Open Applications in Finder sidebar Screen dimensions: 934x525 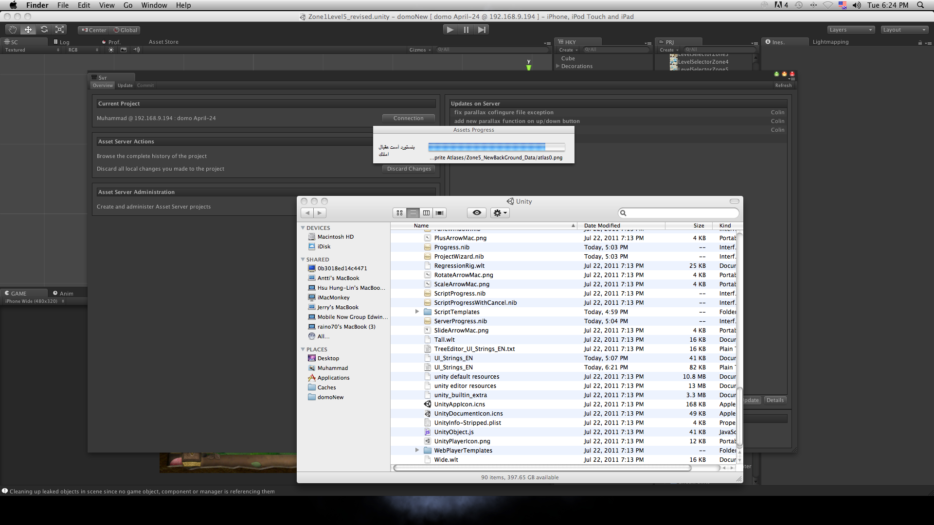coord(333,378)
